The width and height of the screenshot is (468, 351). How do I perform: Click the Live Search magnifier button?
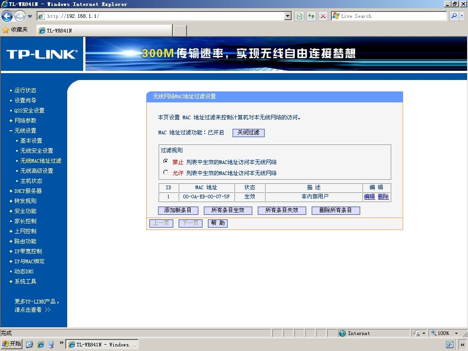(x=454, y=16)
